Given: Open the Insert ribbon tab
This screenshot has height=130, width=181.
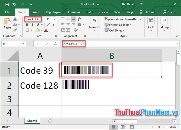Looking at the screenshot, I should click(36, 12).
